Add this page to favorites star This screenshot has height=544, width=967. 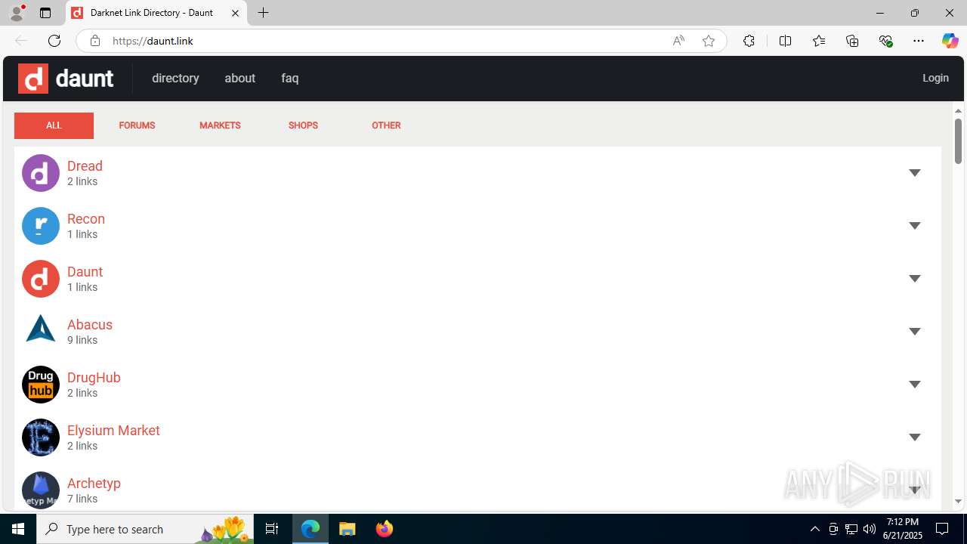709,41
